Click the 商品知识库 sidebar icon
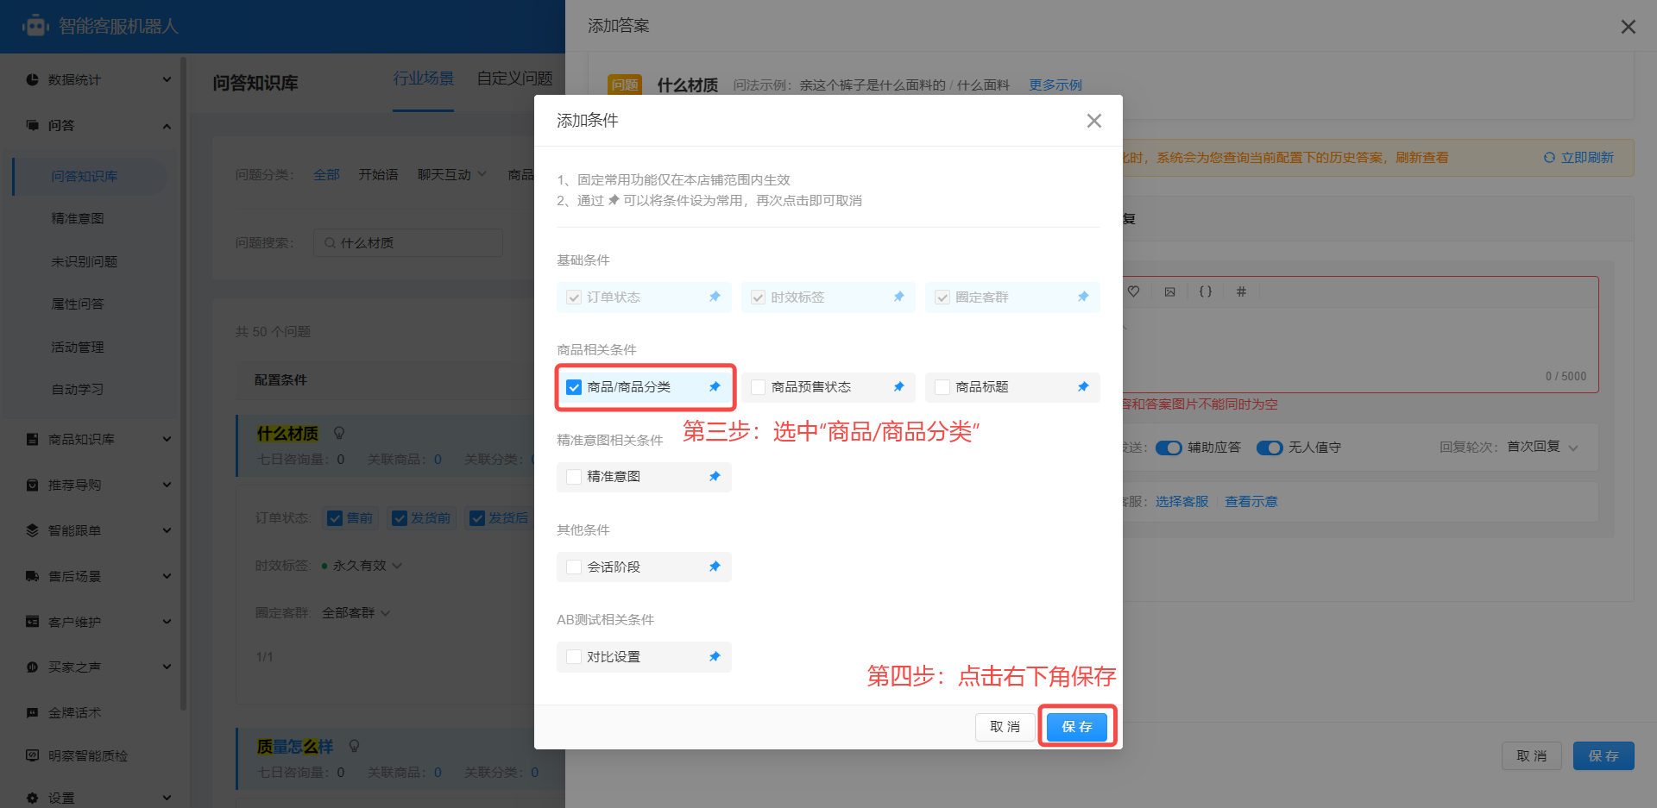The image size is (1657, 808). (32, 439)
